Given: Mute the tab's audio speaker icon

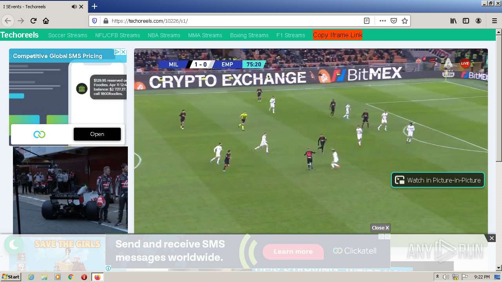Looking at the screenshot, I should [x=74, y=7].
